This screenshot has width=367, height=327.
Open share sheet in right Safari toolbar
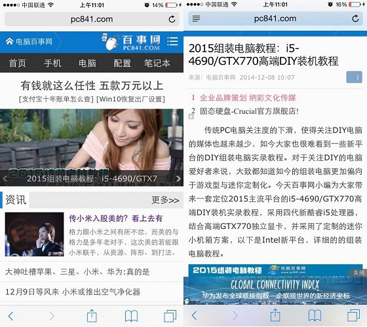tap(275, 315)
